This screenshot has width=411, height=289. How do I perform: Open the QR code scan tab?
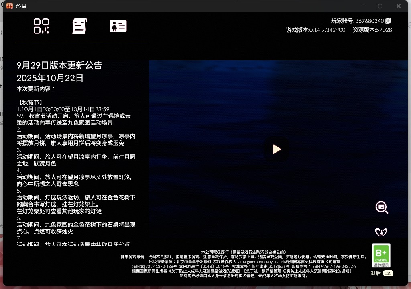click(41, 26)
